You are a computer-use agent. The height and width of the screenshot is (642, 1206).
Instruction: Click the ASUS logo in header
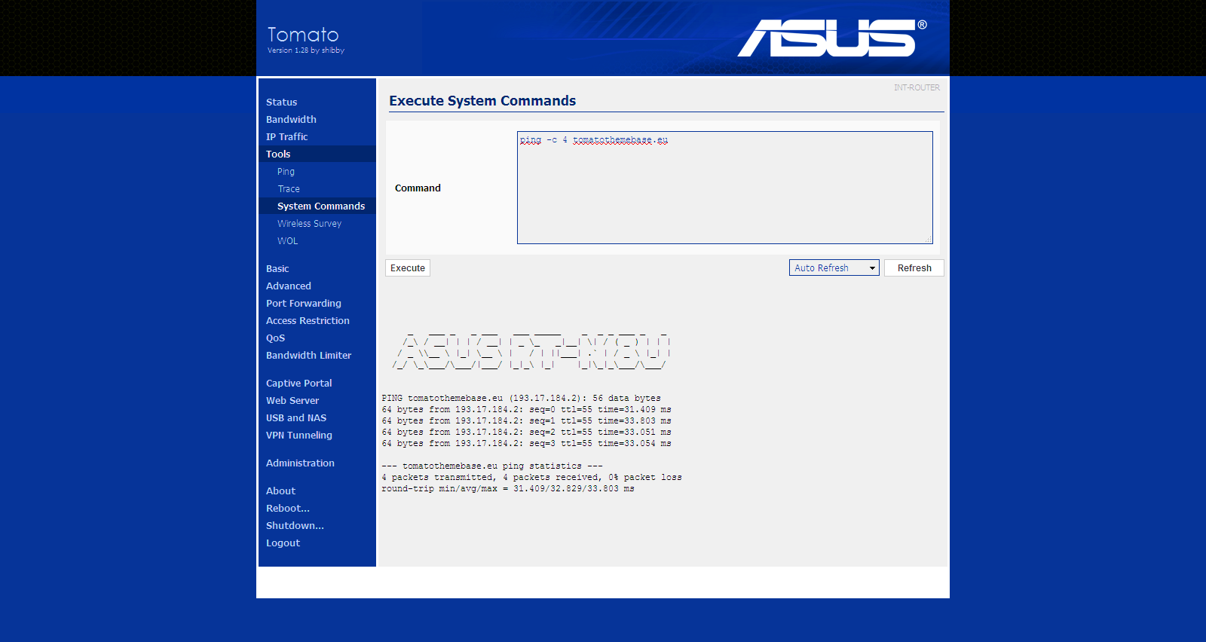831,38
